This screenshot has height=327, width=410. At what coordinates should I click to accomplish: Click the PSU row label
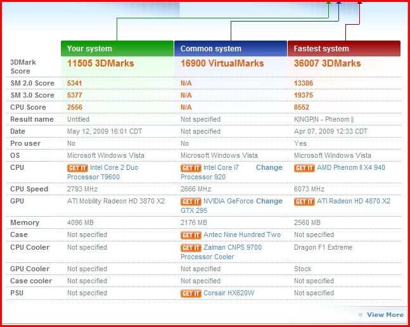pos(16,293)
